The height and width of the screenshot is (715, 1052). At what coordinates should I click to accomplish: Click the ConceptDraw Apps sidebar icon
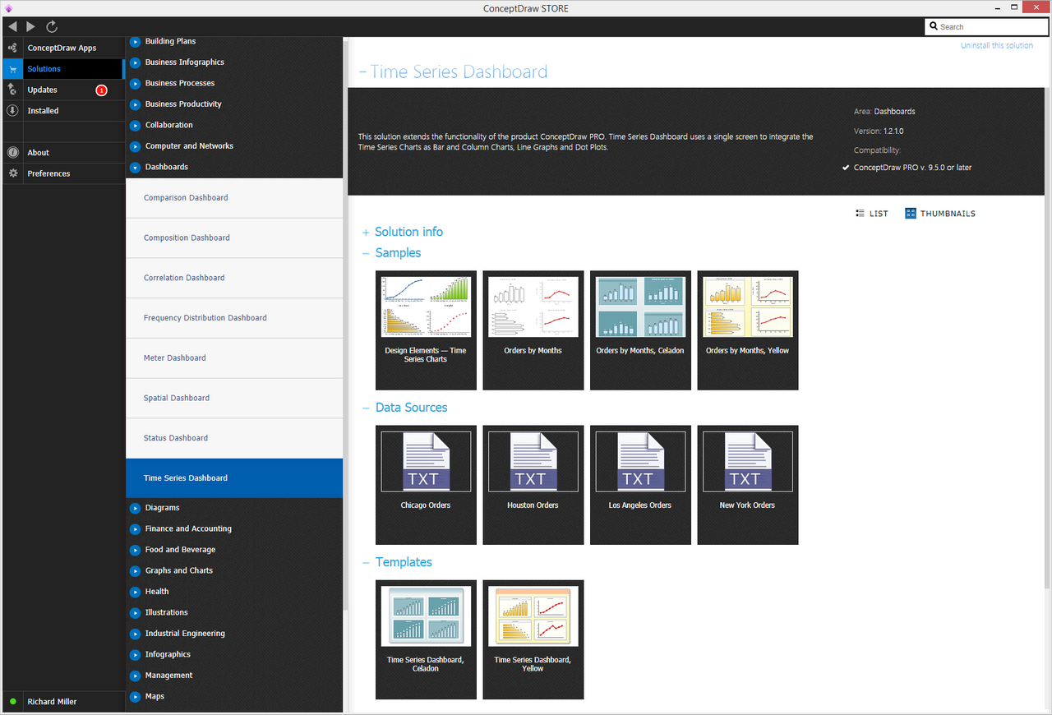[12, 48]
